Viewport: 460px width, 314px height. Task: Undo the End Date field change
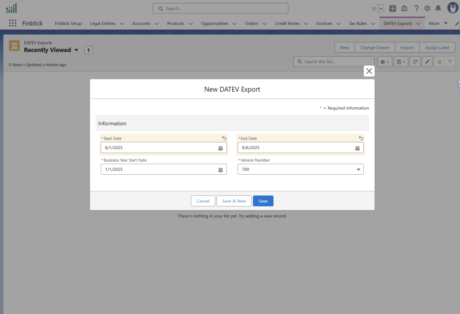coord(361,138)
